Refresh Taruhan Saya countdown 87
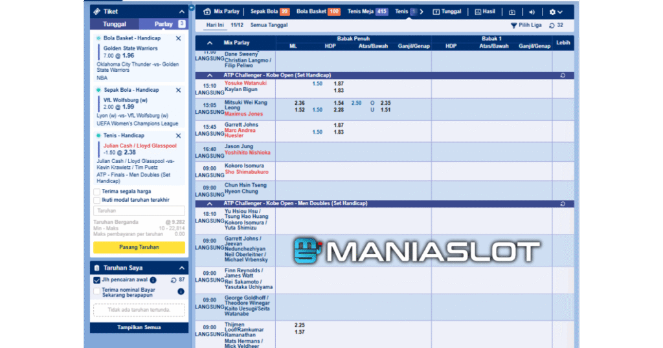This screenshot has width=663, height=348. point(174,280)
